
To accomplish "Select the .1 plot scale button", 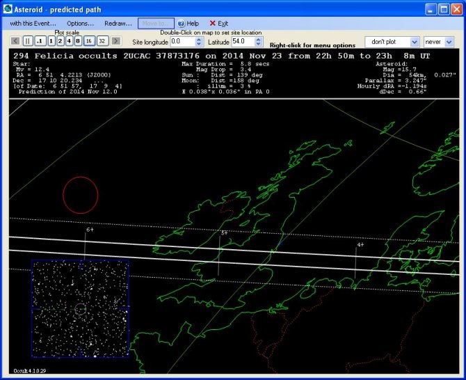I will tap(40, 41).
